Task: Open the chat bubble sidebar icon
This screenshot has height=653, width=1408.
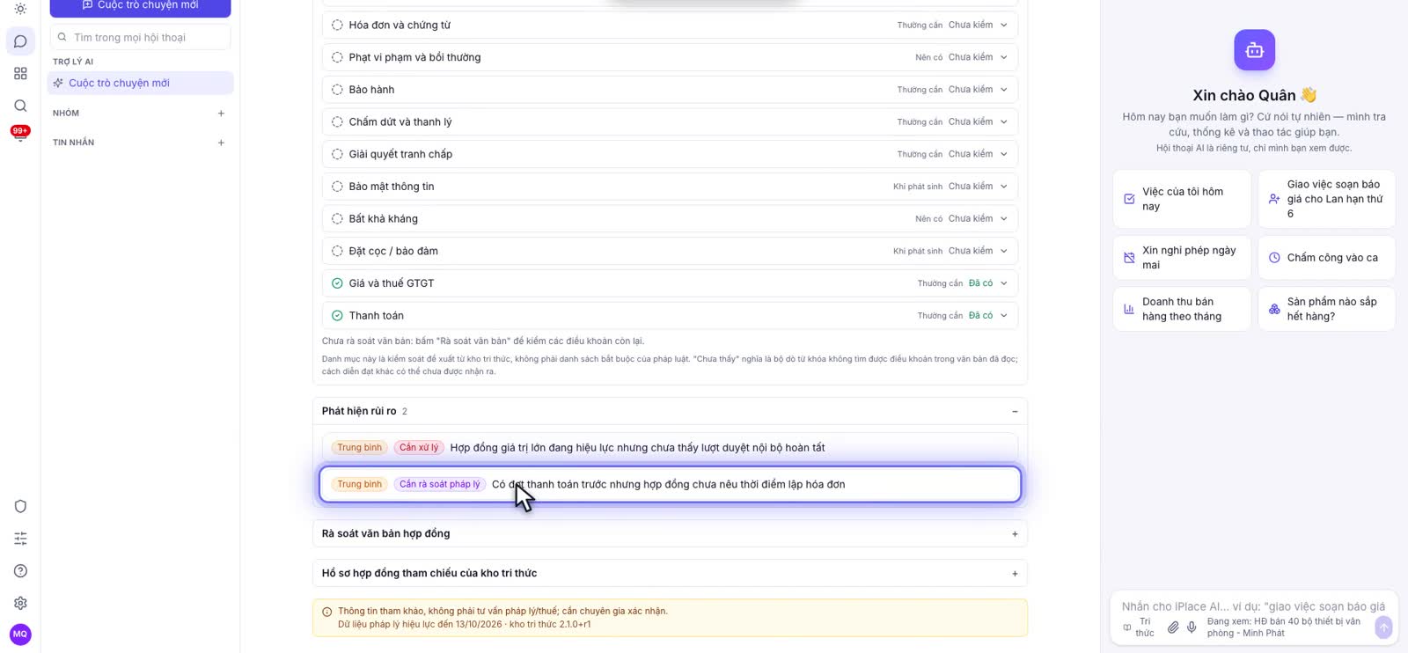Action: click(20, 41)
